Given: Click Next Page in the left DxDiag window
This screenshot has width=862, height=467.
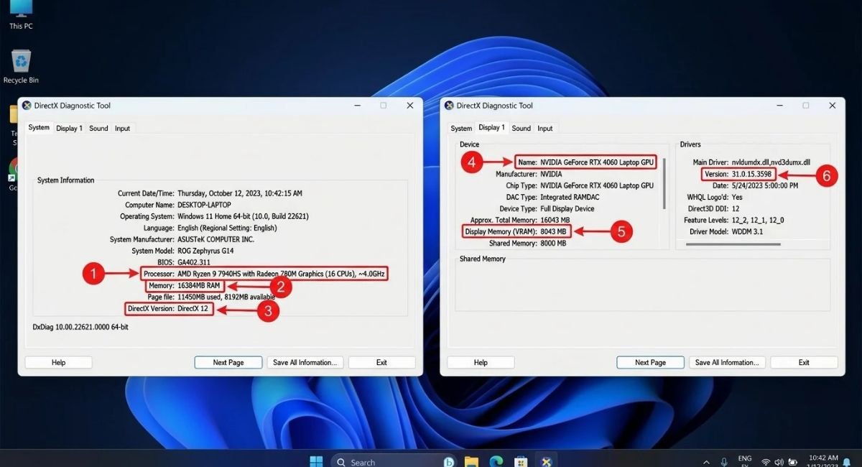Looking at the screenshot, I should [228, 362].
